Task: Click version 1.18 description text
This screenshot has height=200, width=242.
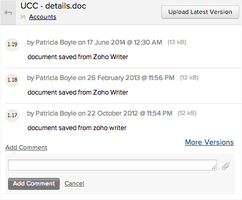Action: pyautogui.click(x=78, y=92)
